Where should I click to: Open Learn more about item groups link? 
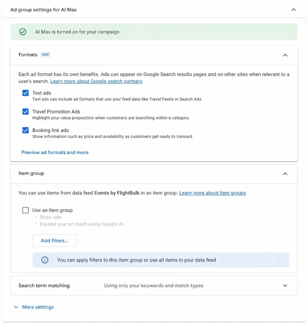pos(213,193)
